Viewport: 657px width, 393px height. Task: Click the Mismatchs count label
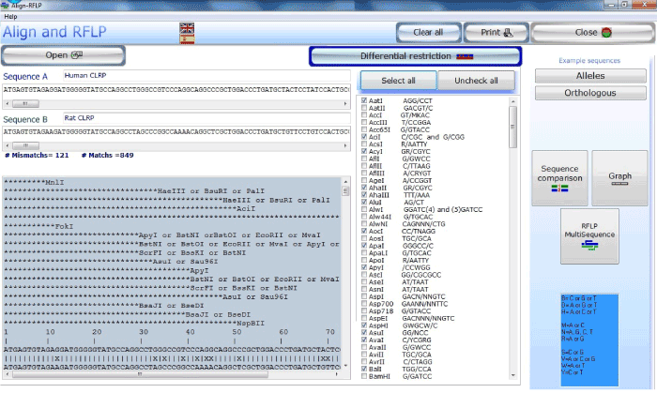pyautogui.click(x=37, y=156)
